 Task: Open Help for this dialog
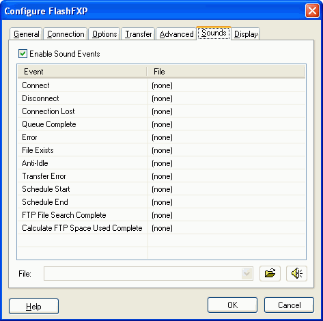(x=33, y=307)
